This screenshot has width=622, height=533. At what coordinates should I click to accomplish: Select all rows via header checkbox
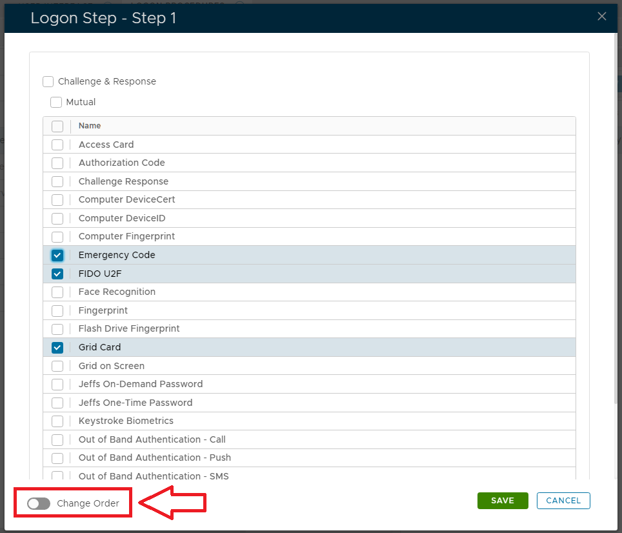tap(57, 126)
